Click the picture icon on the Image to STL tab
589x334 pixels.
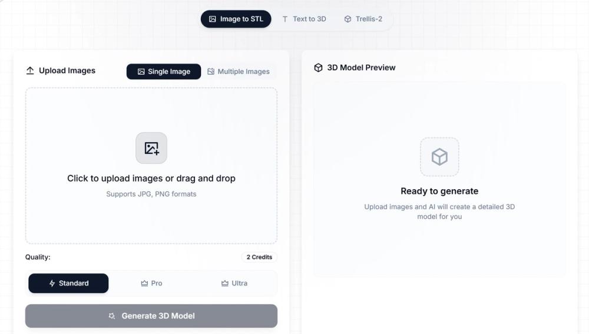click(212, 19)
